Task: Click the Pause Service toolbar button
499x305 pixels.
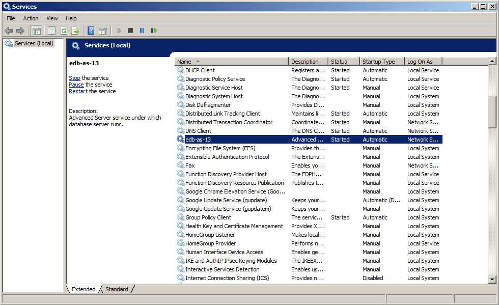Action: 142,31
